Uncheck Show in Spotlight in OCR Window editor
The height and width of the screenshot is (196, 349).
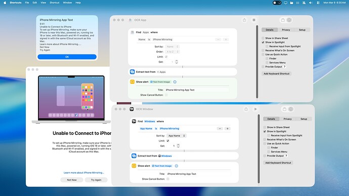pyautogui.click(x=265, y=131)
